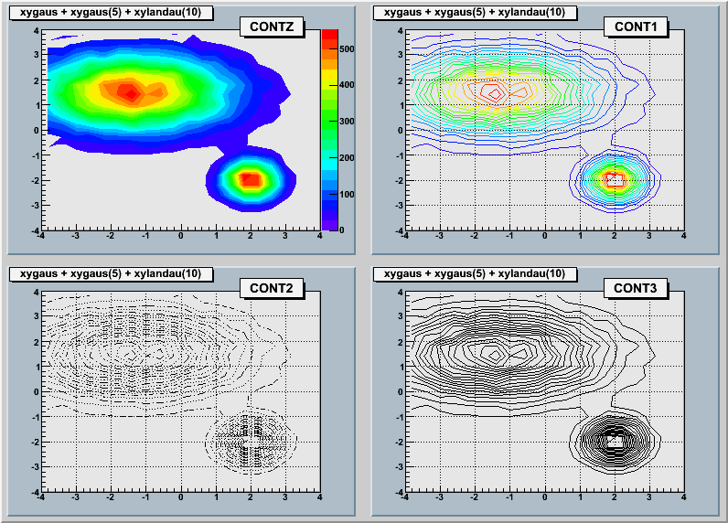Image resolution: width=728 pixels, height=523 pixels.
Task: Click the small dense black peak in CONT3
Action: [614, 441]
